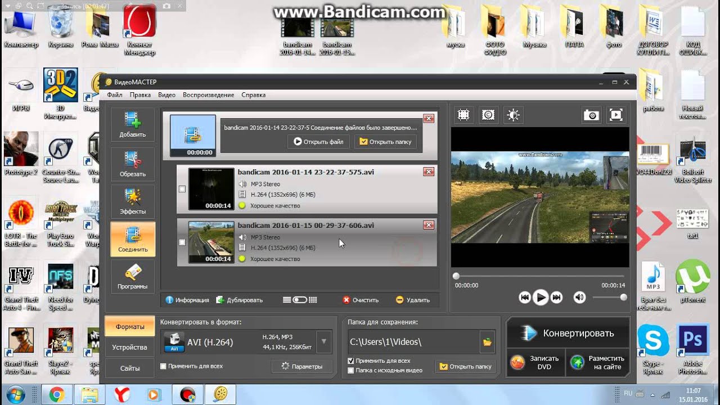Select the road 00-29-37-606.avi thumbnail
The width and height of the screenshot is (720, 405).
click(x=211, y=242)
